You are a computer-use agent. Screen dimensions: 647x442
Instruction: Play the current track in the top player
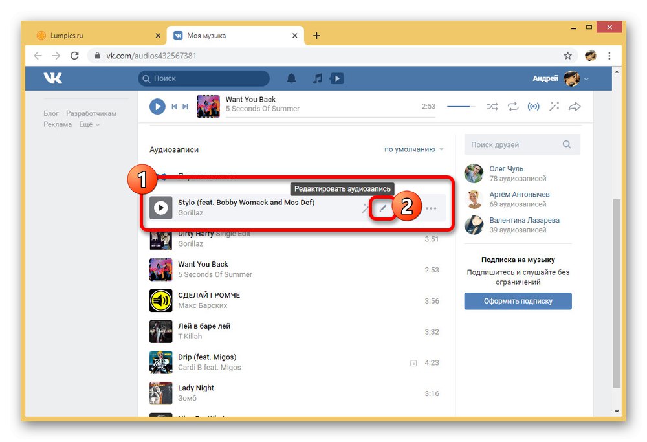pyautogui.click(x=157, y=107)
